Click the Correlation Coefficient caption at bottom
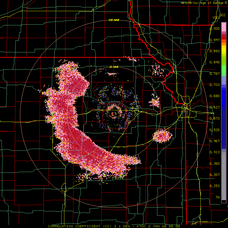The width and height of the screenshot is (228, 228). 114,226
